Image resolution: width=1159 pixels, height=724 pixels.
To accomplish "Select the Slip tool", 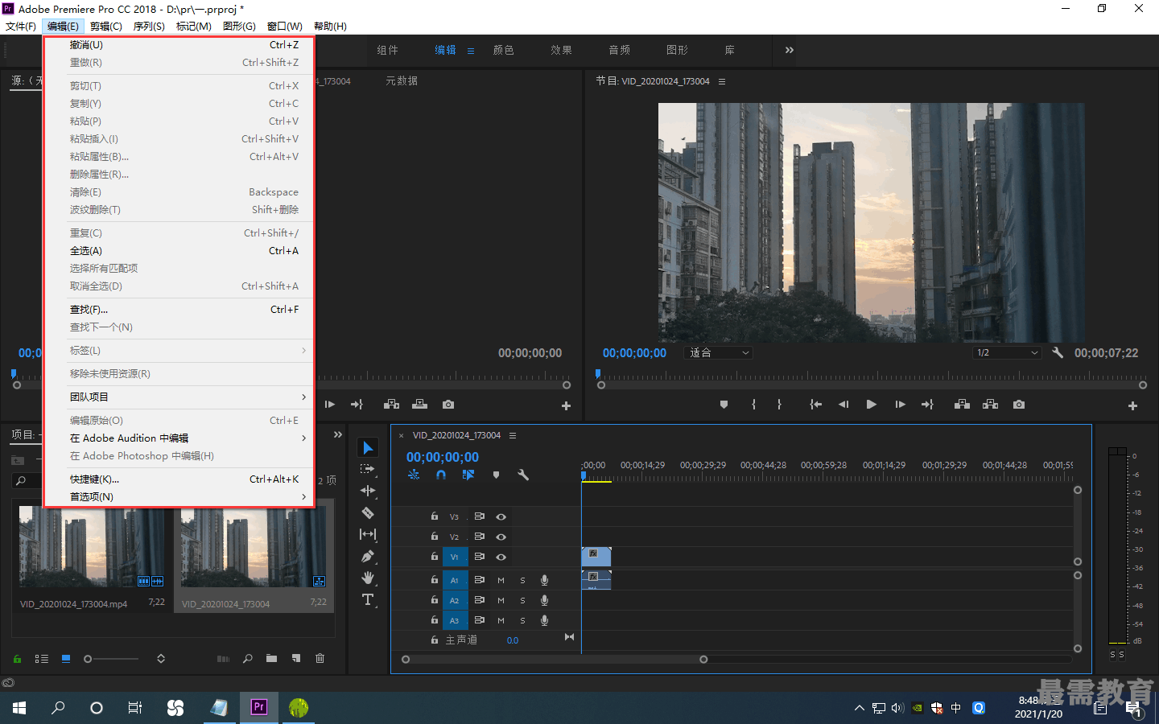I will click(x=368, y=534).
